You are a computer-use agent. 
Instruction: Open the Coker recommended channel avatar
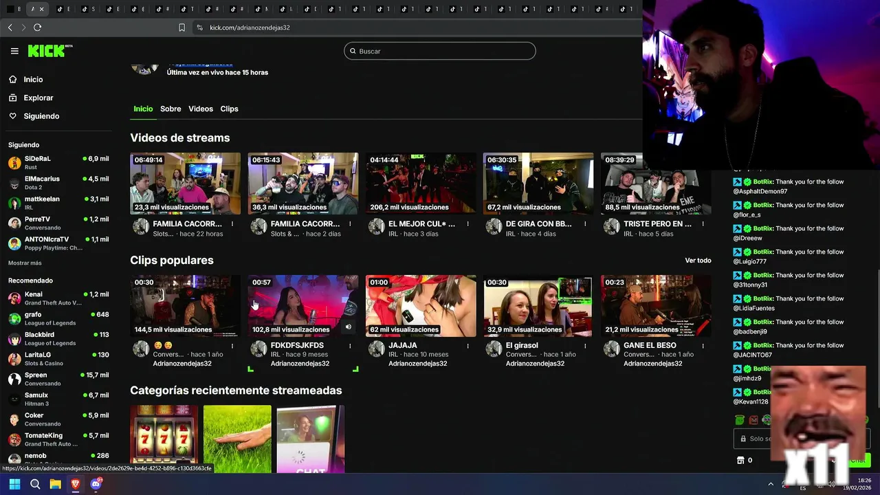14,419
